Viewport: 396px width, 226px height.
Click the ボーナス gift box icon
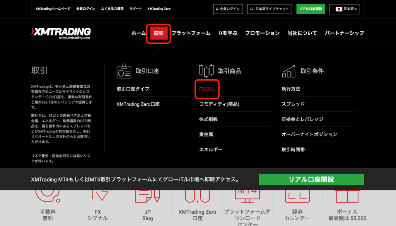click(x=347, y=196)
